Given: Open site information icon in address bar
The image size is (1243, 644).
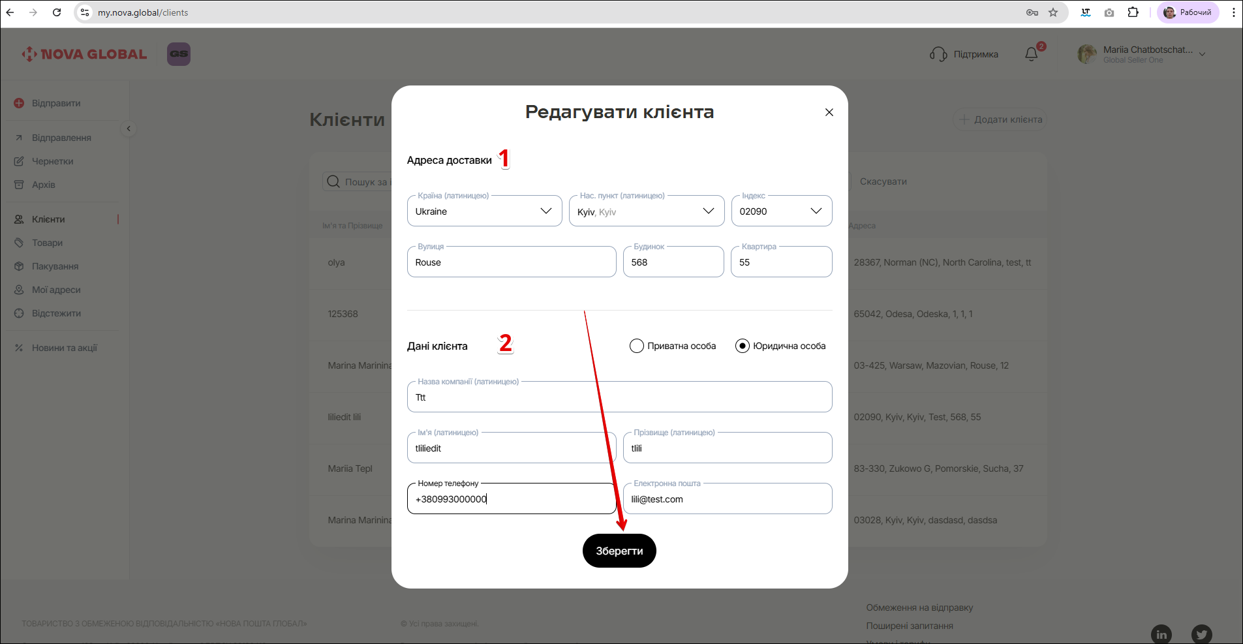Looking at the screenshot, I should coord(85,12).
